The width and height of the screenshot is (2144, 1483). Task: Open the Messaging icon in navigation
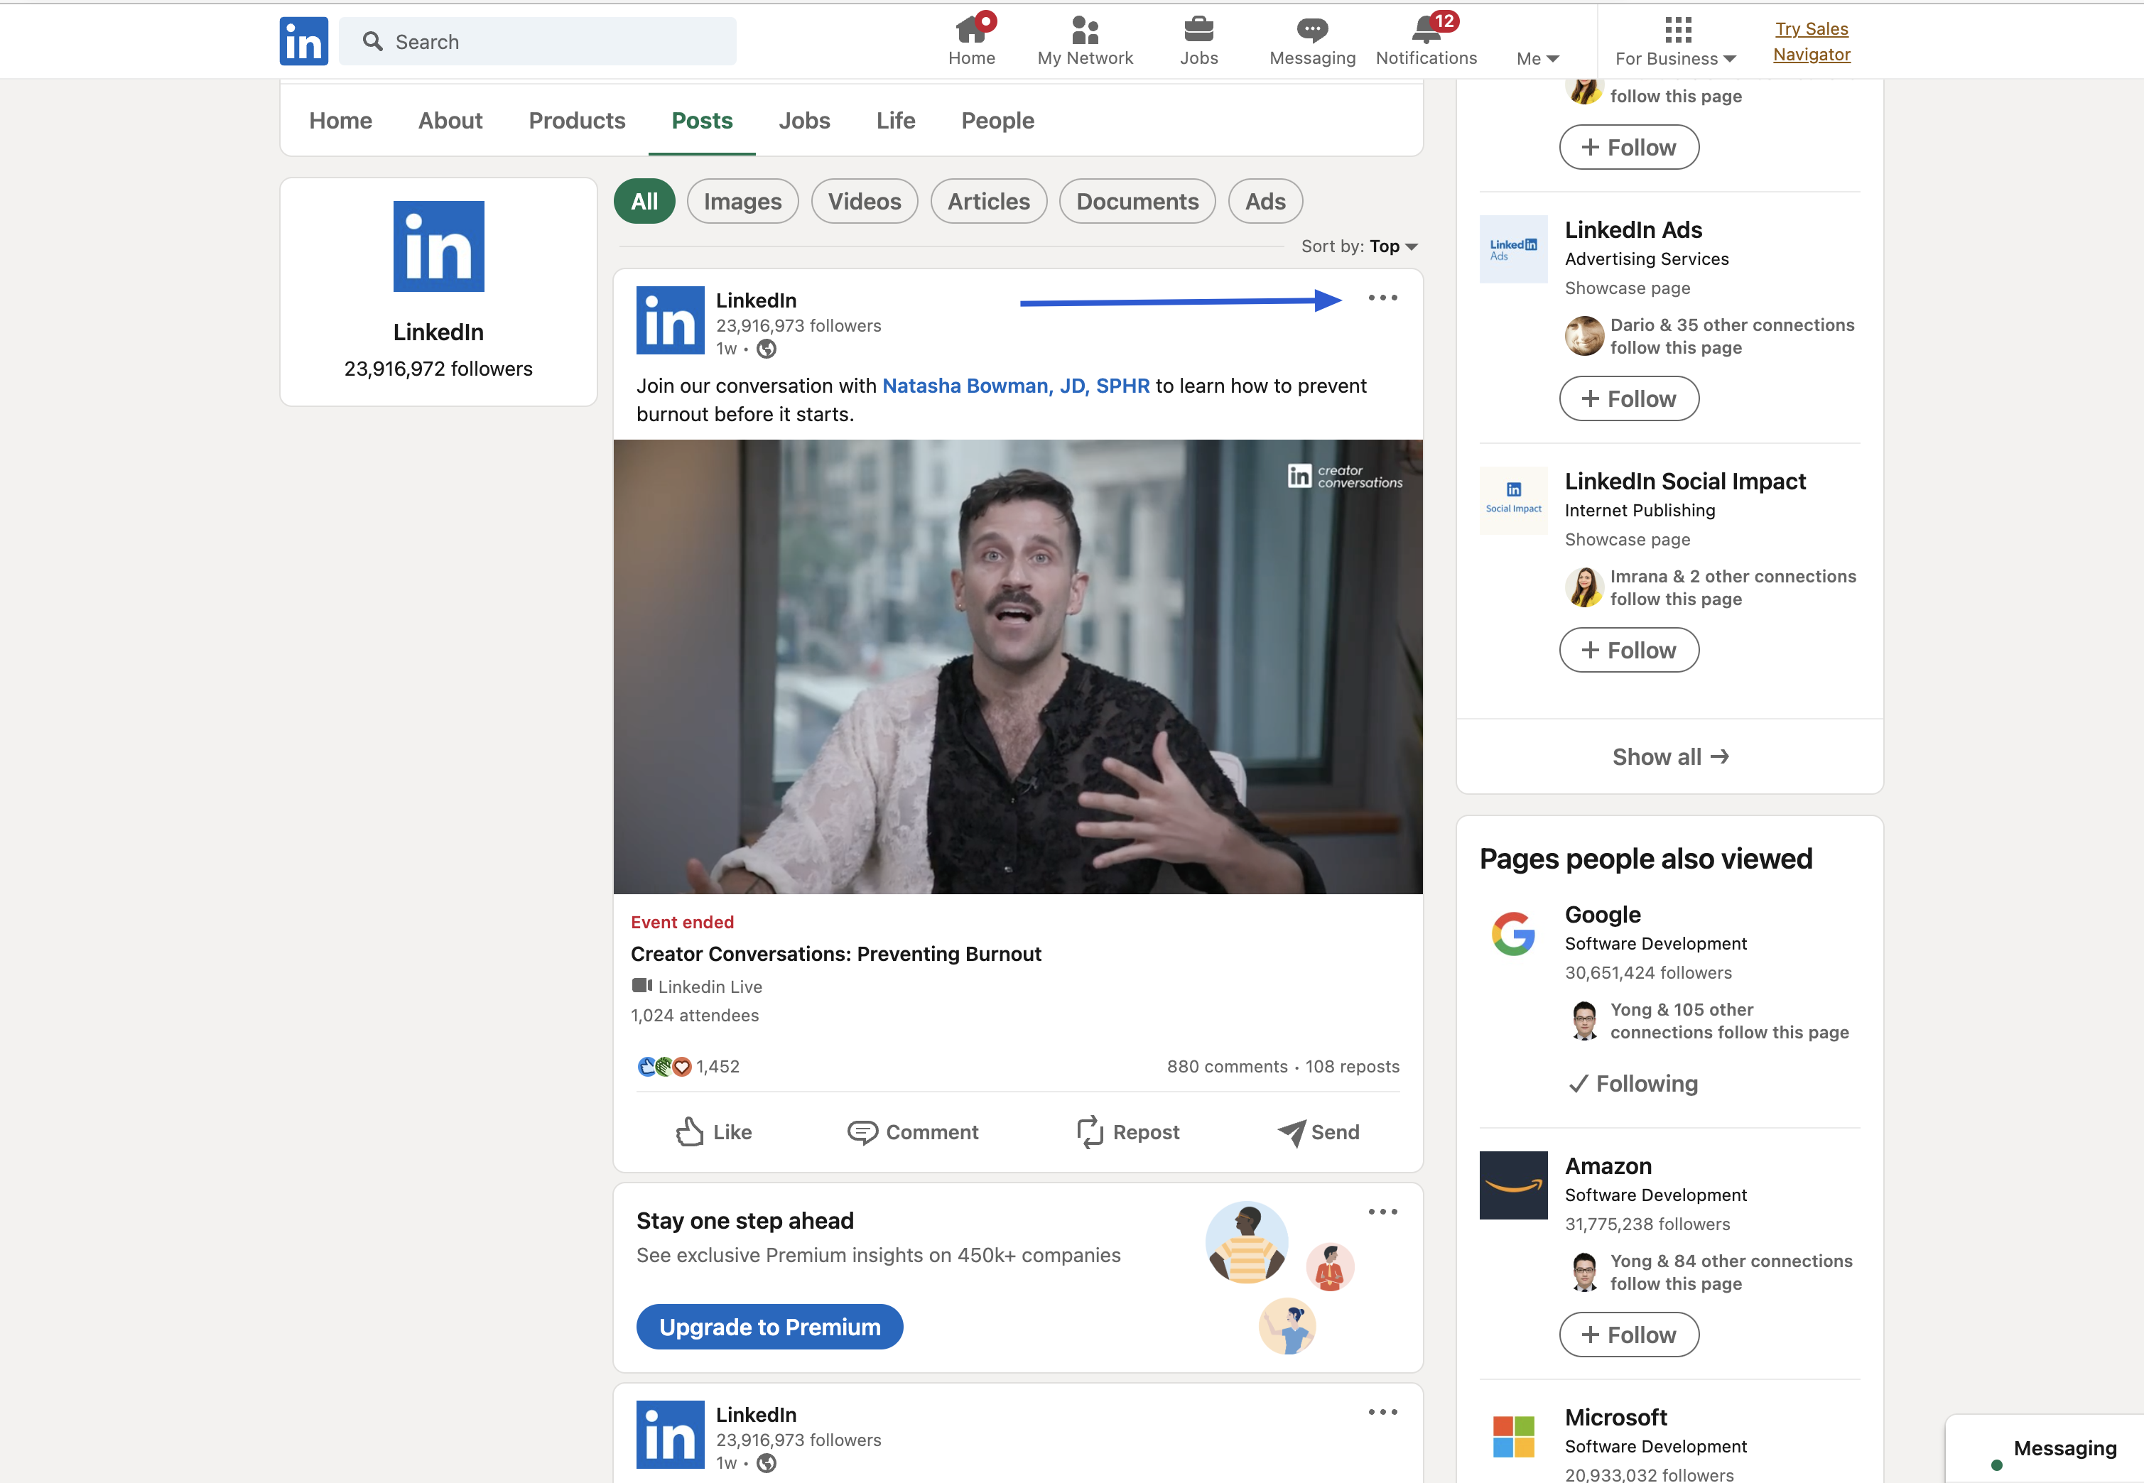pyautogui.click(x=1311, y=31)
